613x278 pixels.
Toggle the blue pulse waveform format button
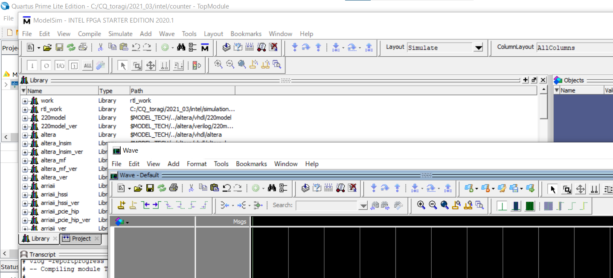pyautogui.click(x=516, y=206)
